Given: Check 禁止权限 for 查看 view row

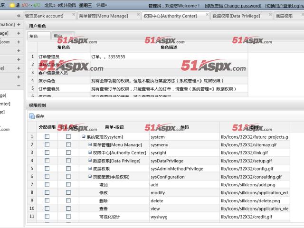Looking at the screenshot, I should (x=68, y=209).
